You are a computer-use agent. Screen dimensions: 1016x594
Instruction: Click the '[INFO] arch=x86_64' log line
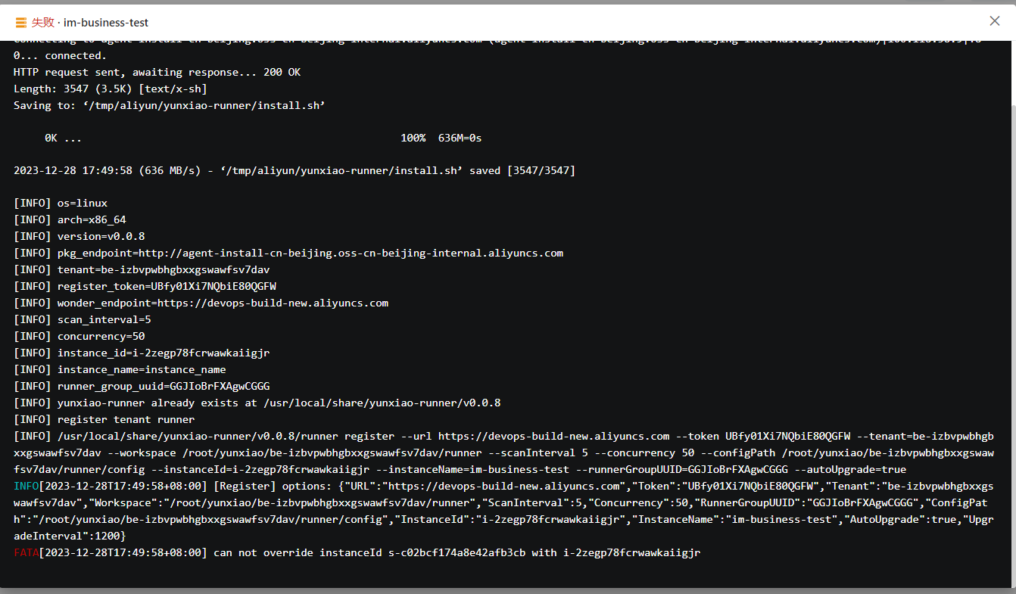[70, 220]
